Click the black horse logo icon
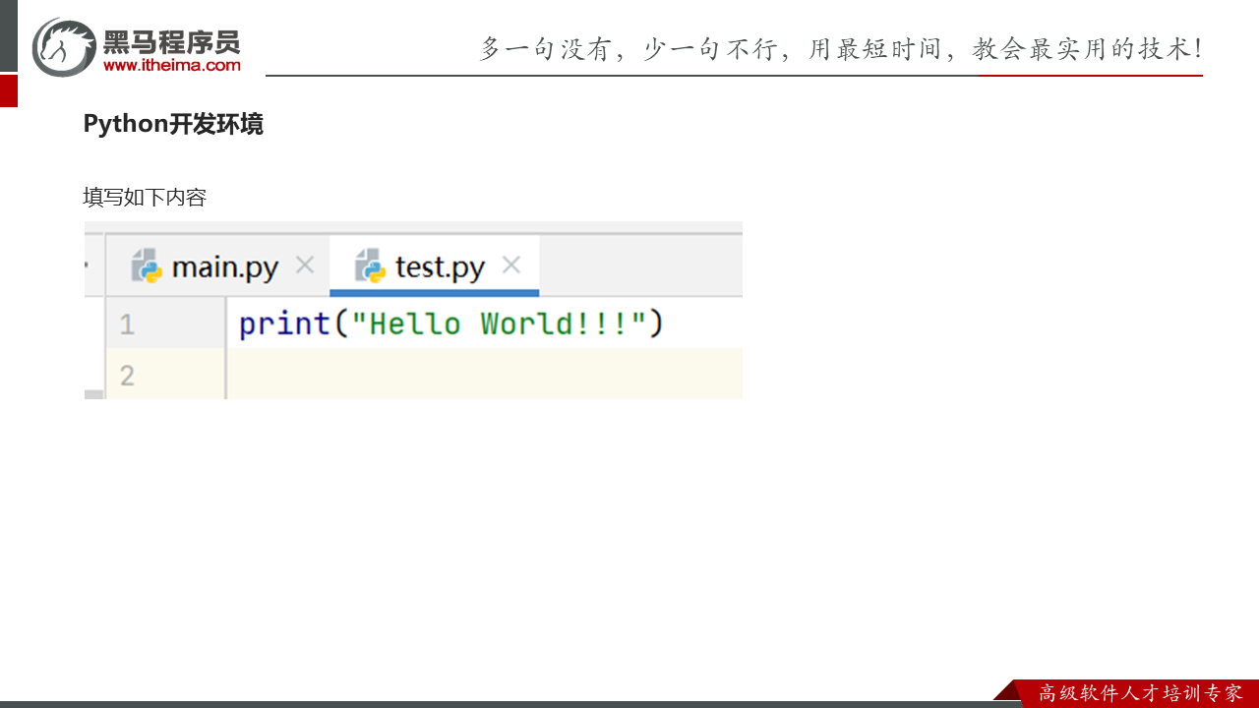Screen dimensions: 1259x708 tap(64, 47)
